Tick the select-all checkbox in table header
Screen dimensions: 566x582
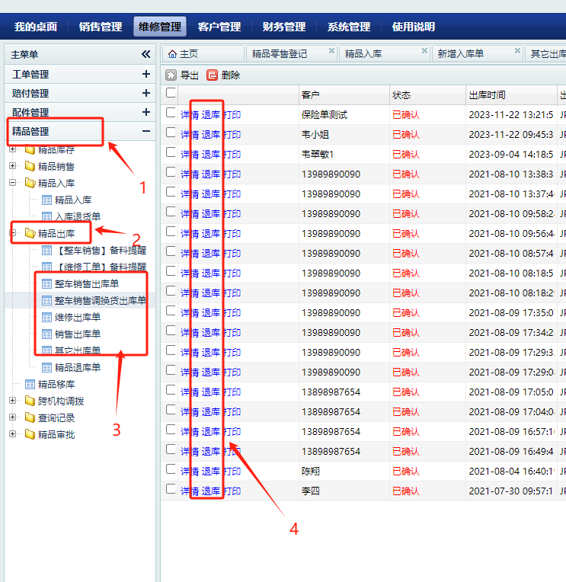171,94
